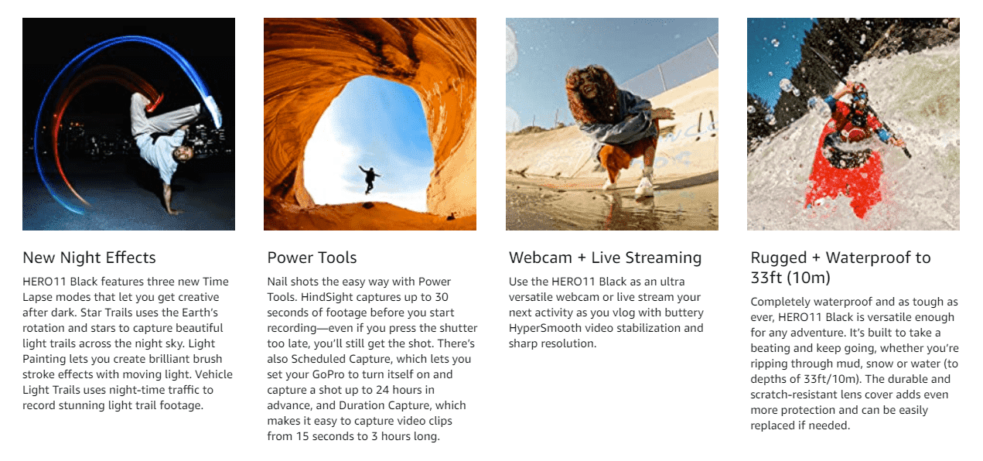Select the Power Tools heading
The width and height of the screenshot is (983, 461).
pos(312,258)
